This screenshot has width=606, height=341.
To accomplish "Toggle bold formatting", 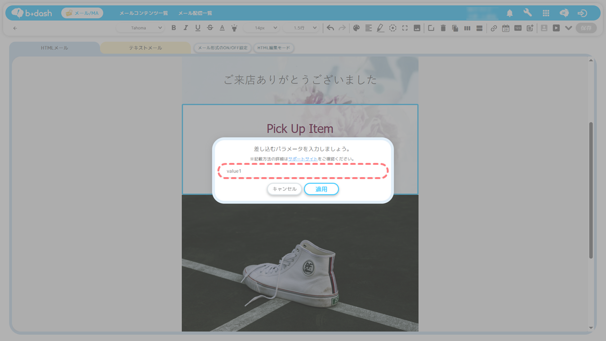I will click(x=174, y=28).
